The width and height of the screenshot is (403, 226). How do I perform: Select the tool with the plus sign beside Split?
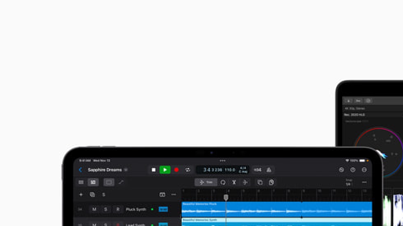click(x=245, y=182)
